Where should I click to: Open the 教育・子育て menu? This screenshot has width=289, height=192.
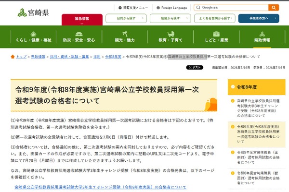tap(171, 37)
